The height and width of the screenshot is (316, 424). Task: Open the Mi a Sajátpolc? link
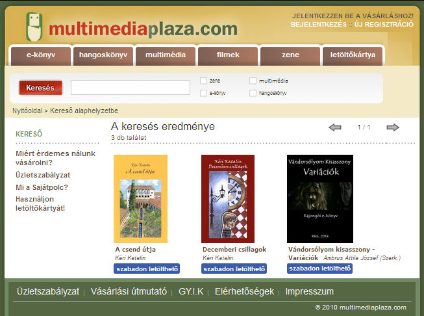[42, 187]
